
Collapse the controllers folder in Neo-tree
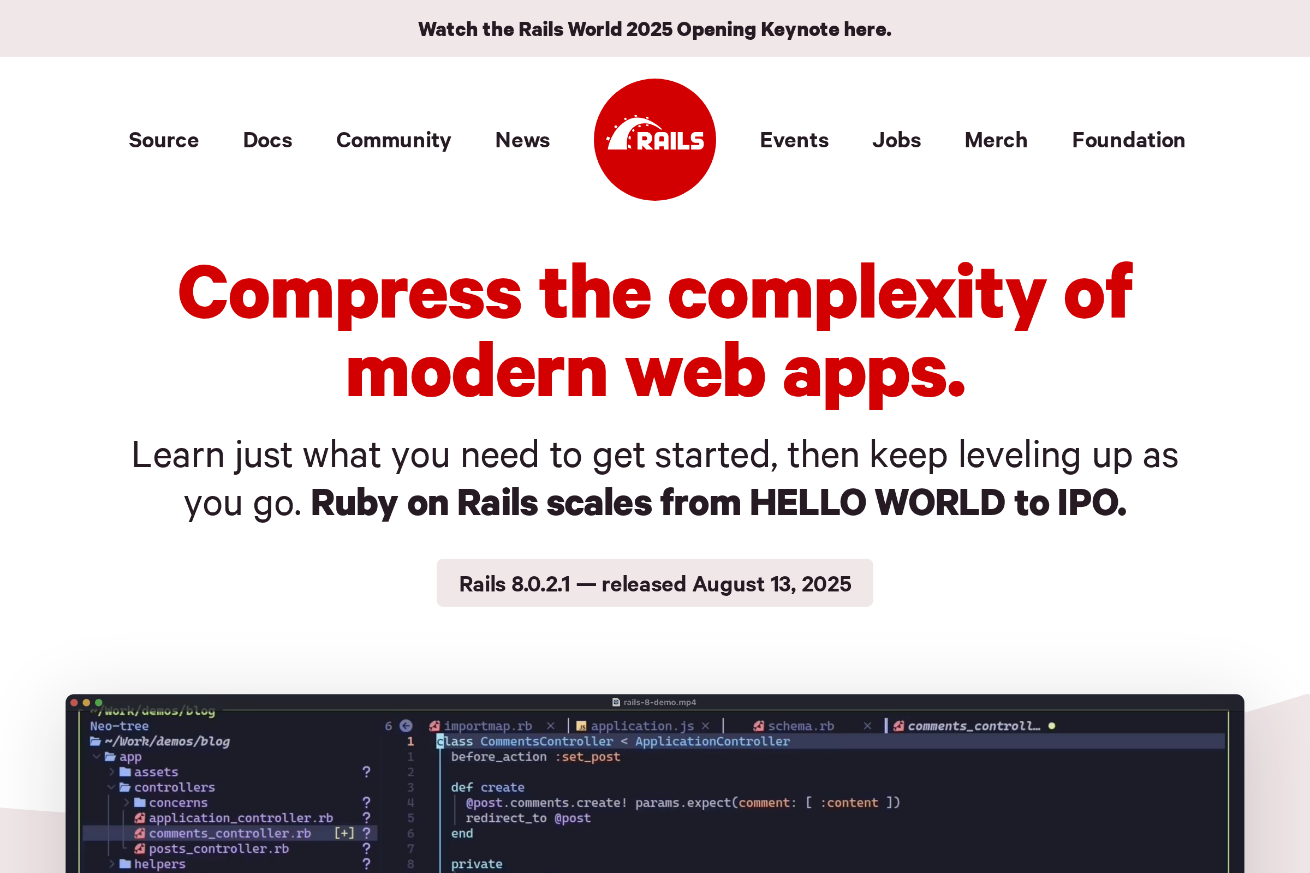click(112, 787)
